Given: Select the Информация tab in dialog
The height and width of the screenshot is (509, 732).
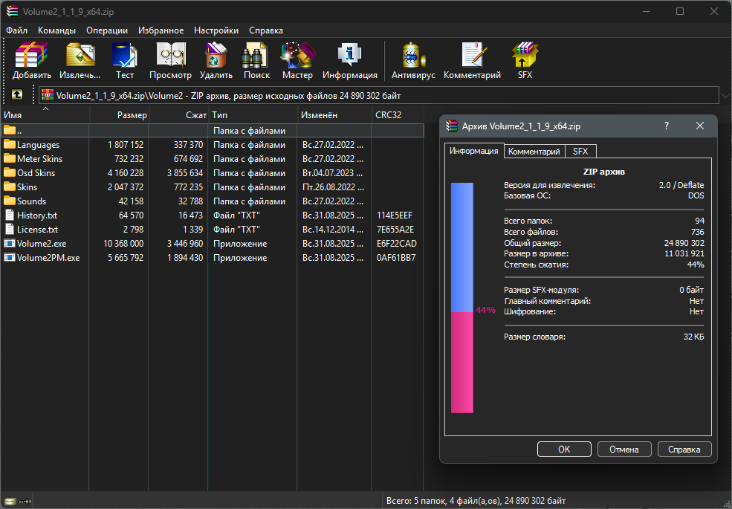Looking at the screenshot, I should click(474, 151).
